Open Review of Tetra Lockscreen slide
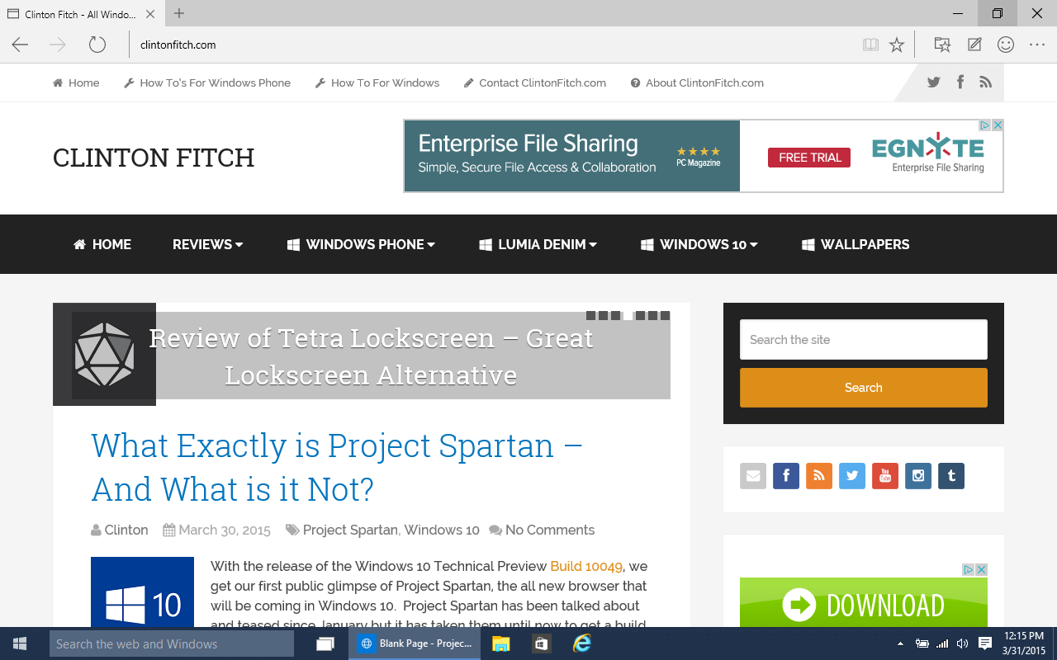This screenshot has width=1057, height=660. coord(371,356)
